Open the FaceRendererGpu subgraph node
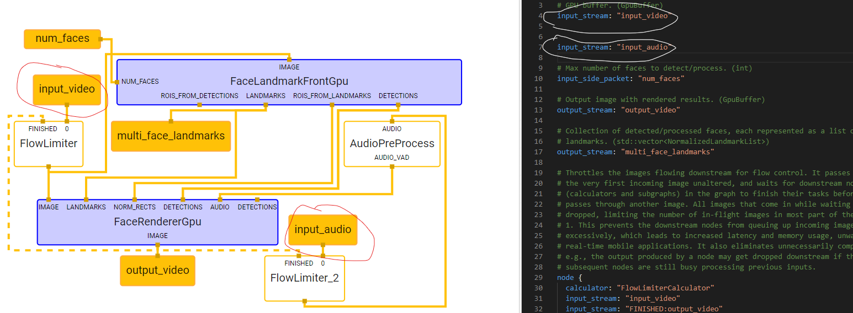Screen dimensions: 853x313 [157, 222]
